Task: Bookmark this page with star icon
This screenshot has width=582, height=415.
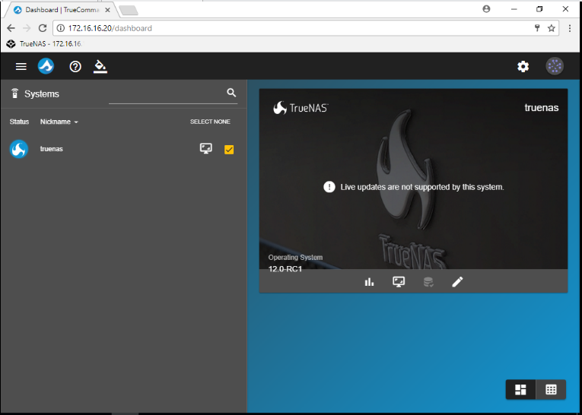Action: 552,28
